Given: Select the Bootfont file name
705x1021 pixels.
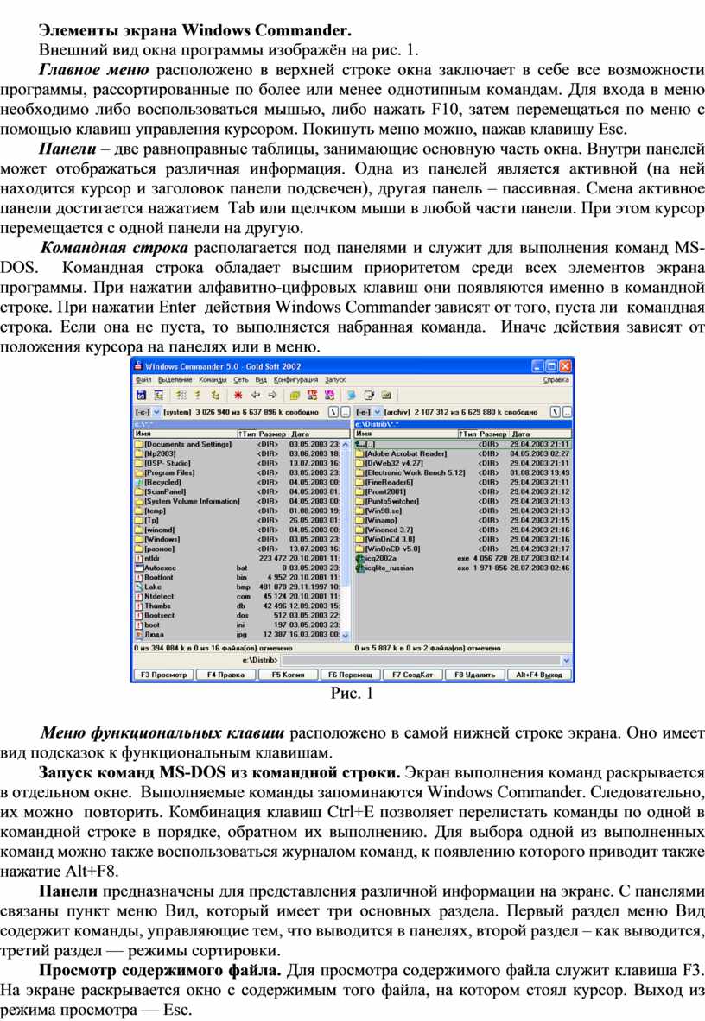Looking at the screenshot, I should (x=158, y=578).
